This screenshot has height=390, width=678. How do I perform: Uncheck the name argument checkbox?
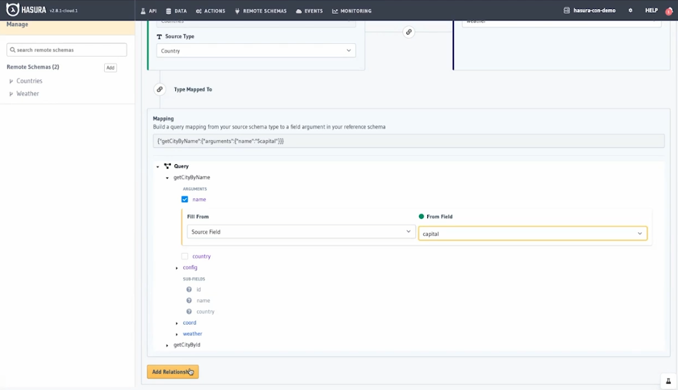[185, 199]
